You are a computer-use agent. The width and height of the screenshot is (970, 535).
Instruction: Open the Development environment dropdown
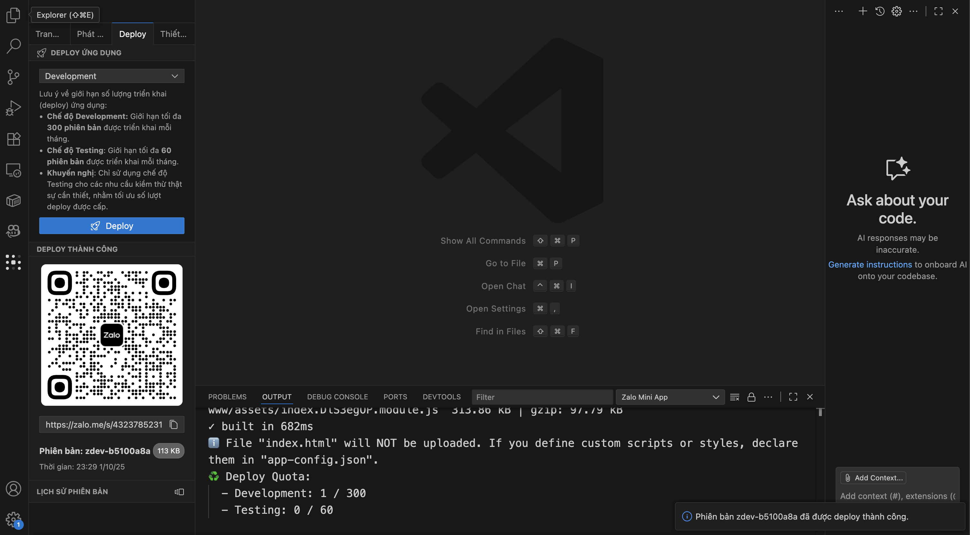click(112, 76)
